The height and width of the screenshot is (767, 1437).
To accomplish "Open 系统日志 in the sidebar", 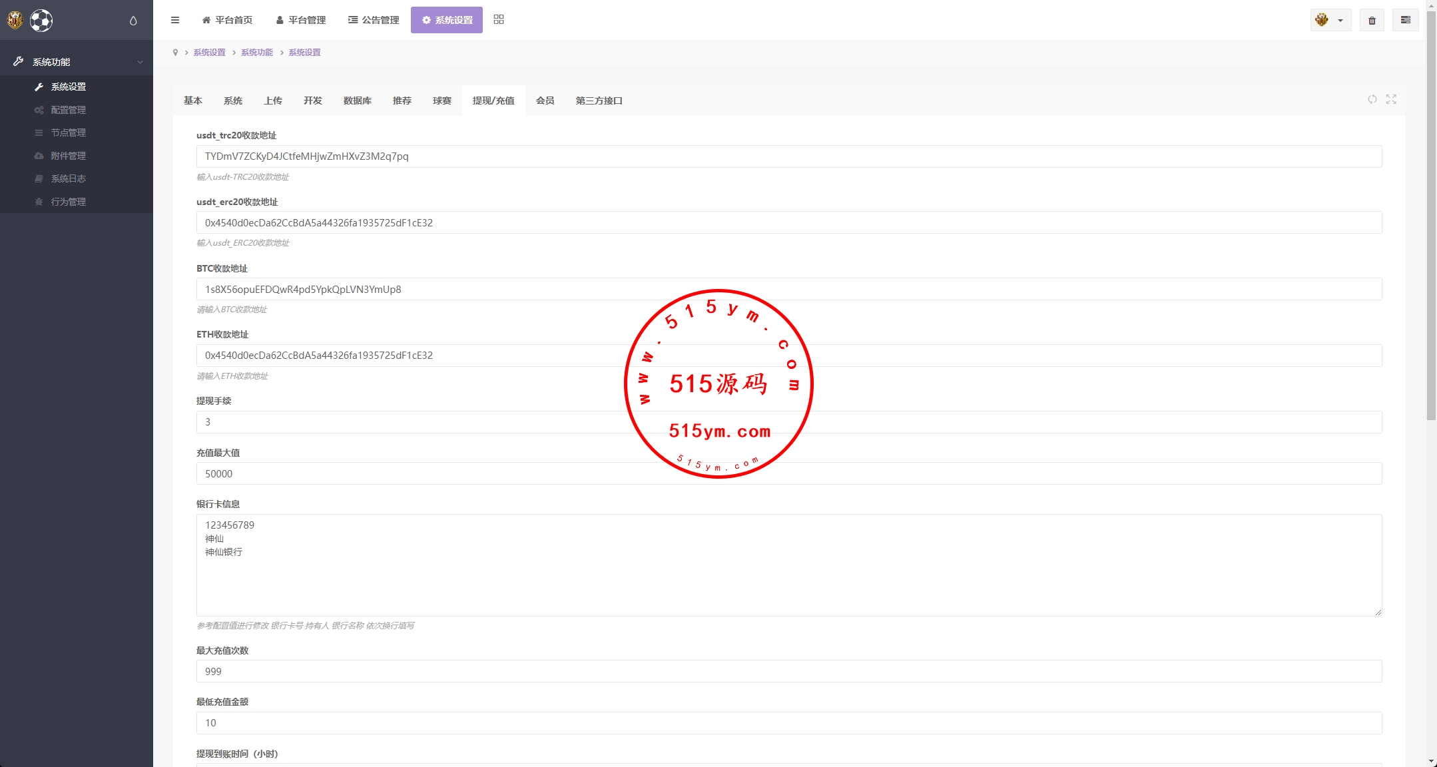I will 69,178.
